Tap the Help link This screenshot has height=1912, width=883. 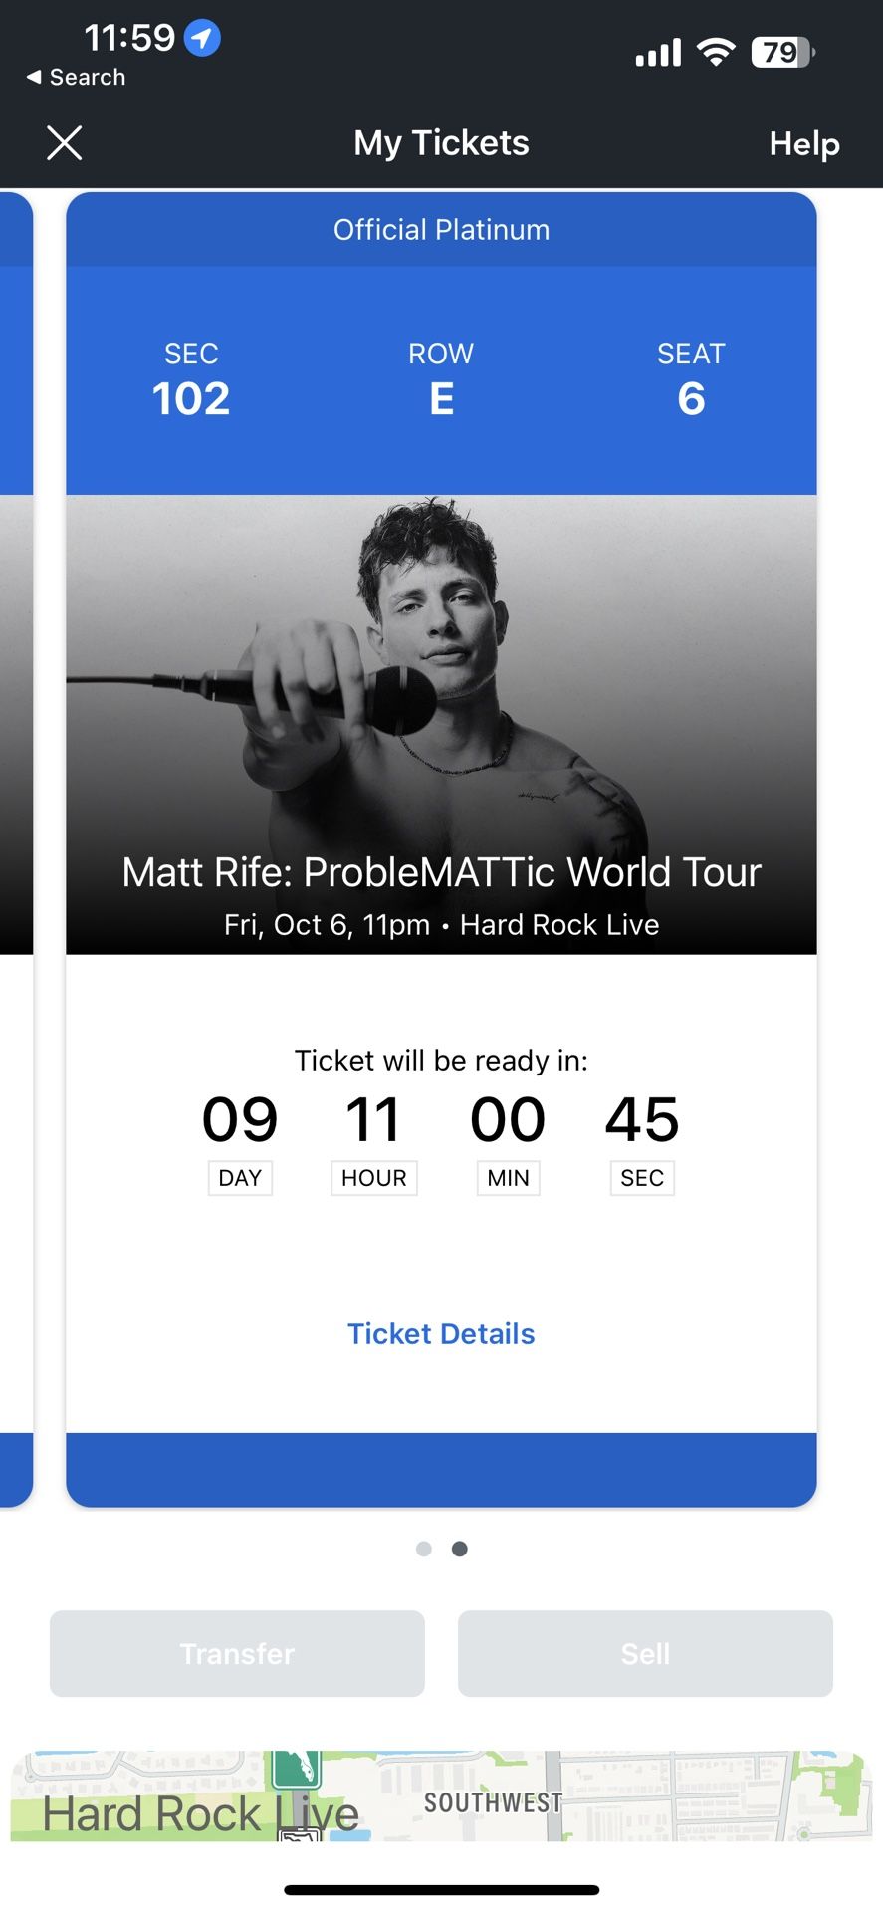coord(803,144)
